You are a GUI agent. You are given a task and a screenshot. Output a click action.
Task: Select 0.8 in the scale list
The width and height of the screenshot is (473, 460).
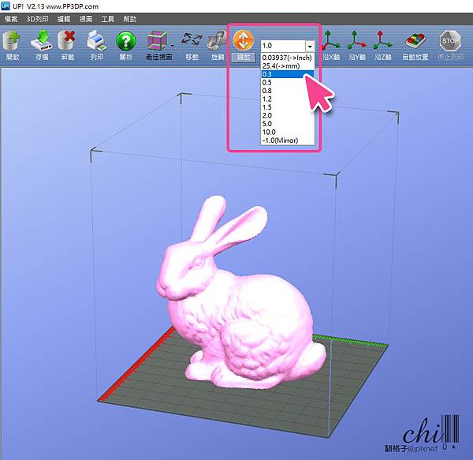click(x=287, y=91)
